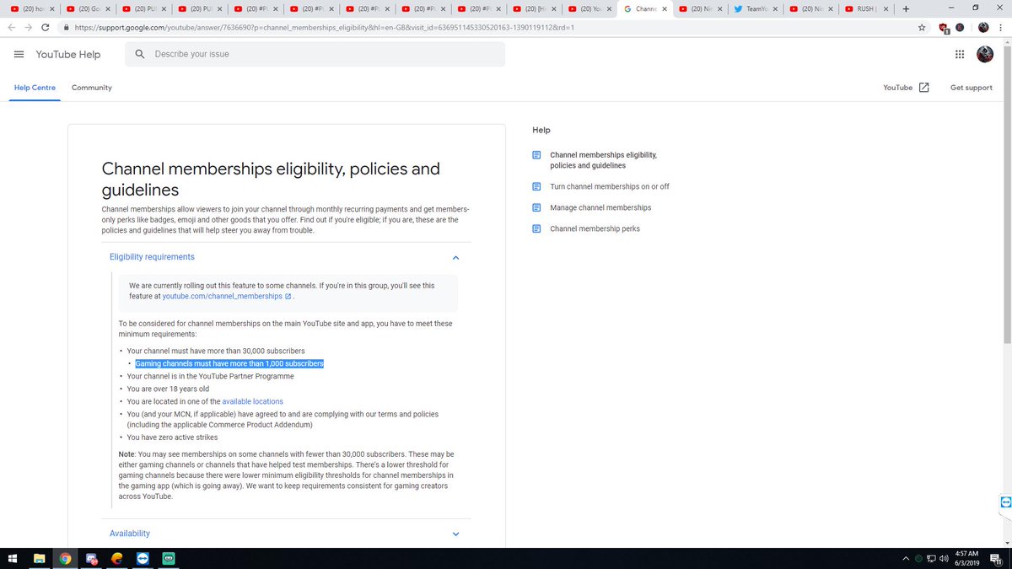The height and width of the screenshot is (569, 1012).
Task: Click the TeamViewer side panel icon
Action: 1004,502
